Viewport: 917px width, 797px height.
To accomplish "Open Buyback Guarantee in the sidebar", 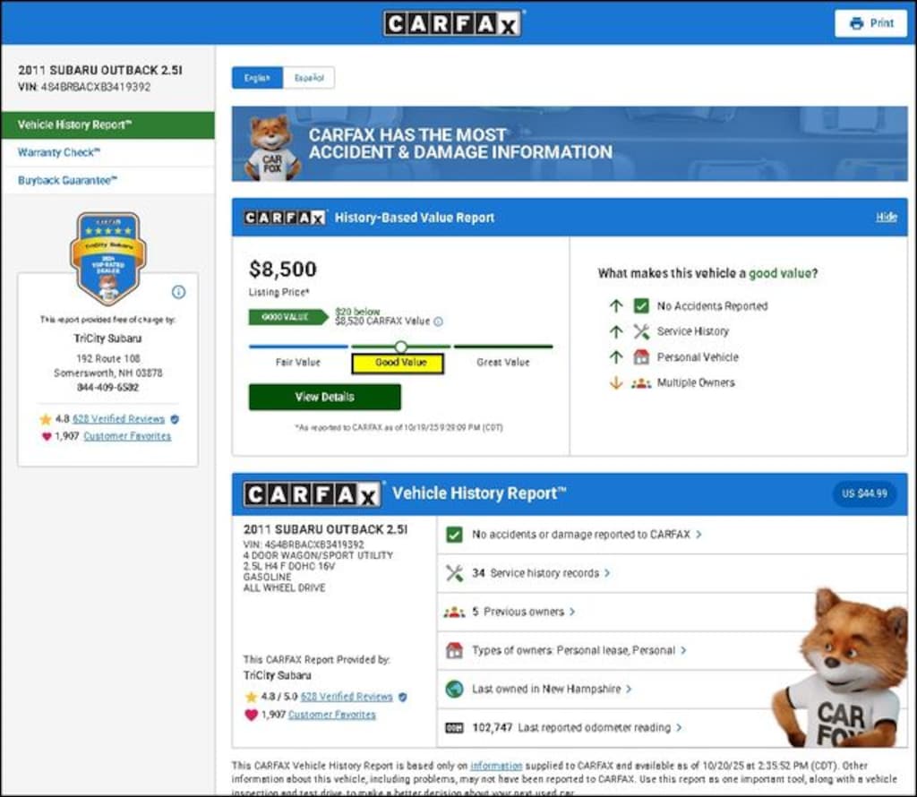I will click(x=68, y=180).
